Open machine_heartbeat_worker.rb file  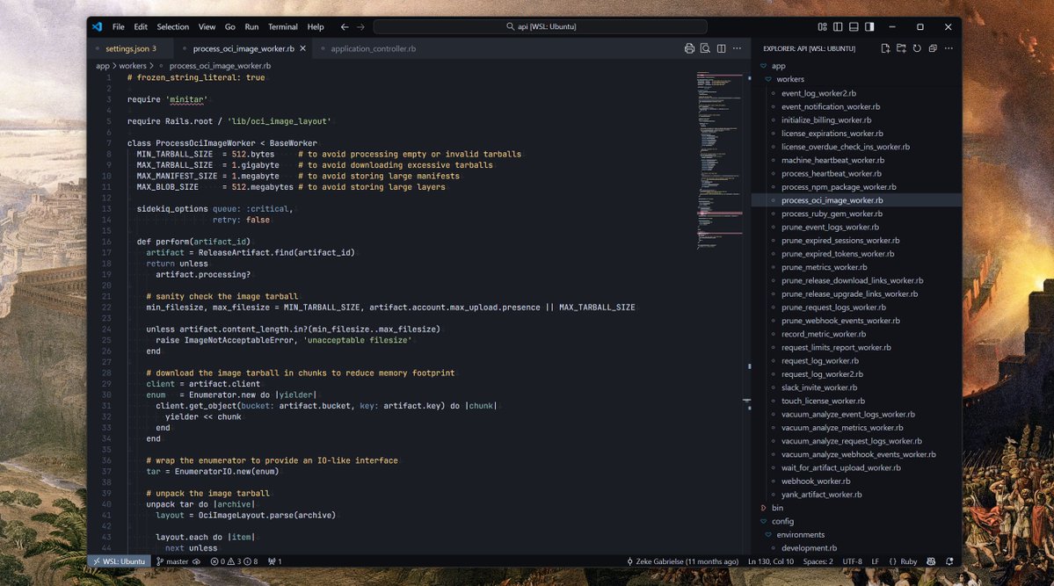point(832,160)
